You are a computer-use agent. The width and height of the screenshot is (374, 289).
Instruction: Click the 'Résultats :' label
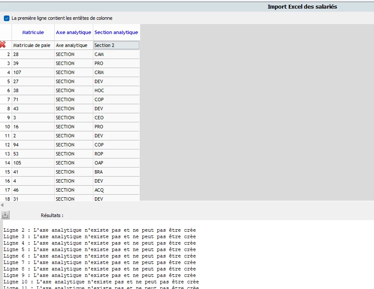pos(52,215)
